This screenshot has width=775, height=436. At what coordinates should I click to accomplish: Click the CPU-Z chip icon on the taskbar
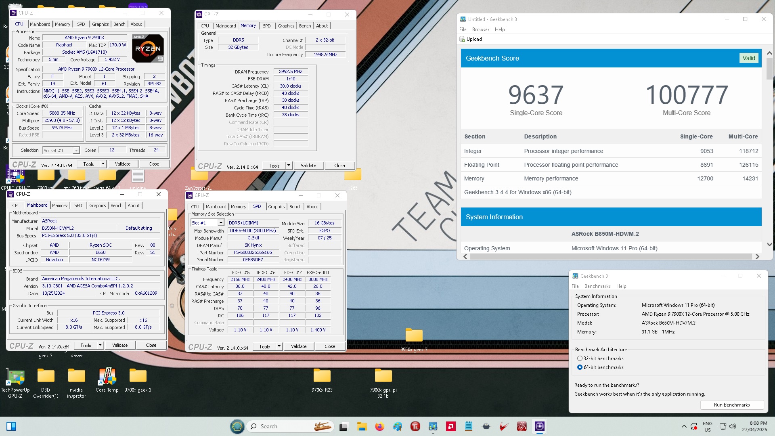pos(540,426)
